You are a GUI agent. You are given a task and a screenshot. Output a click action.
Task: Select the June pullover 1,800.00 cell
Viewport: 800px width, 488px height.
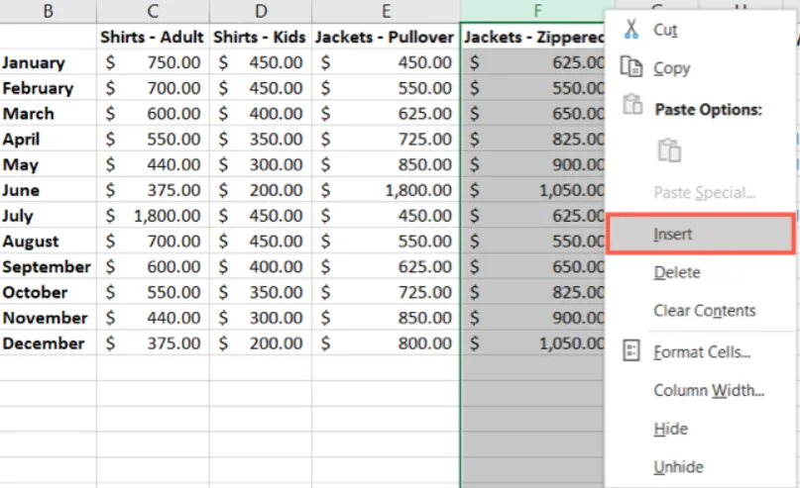(386, 190)
